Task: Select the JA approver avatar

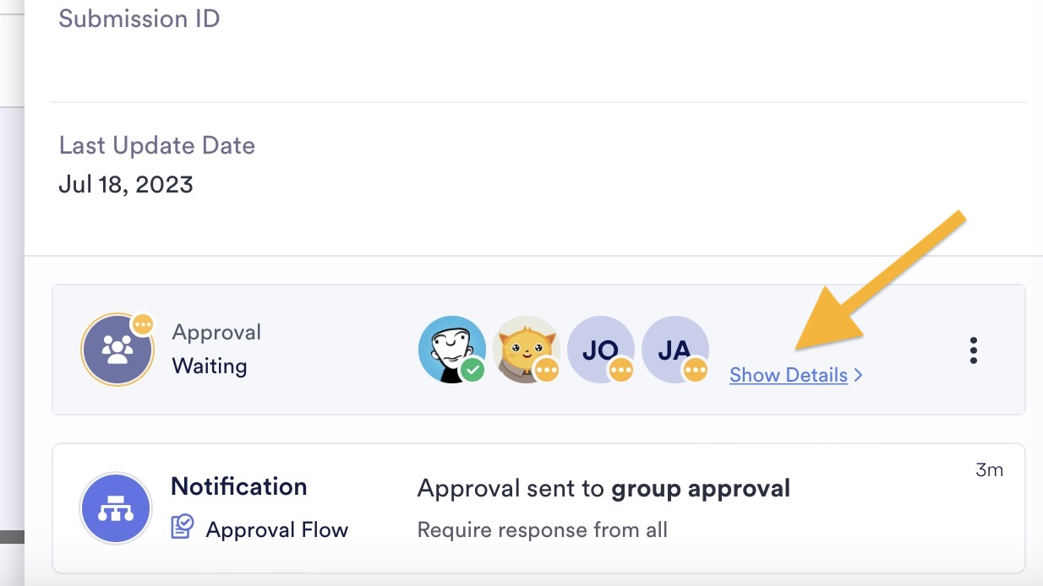Action: pos(674,346)
